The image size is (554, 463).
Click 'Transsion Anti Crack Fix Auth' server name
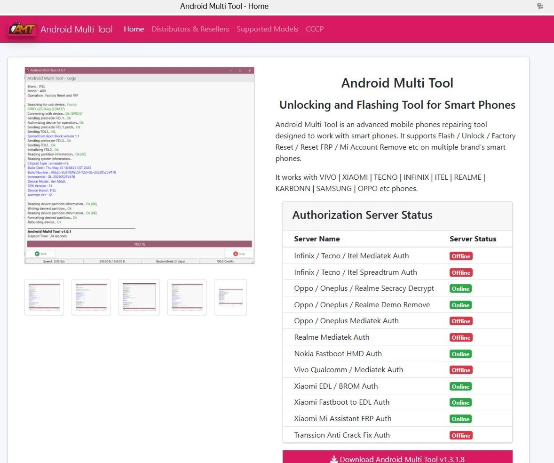pyautogui.click(x=342, y=435)
